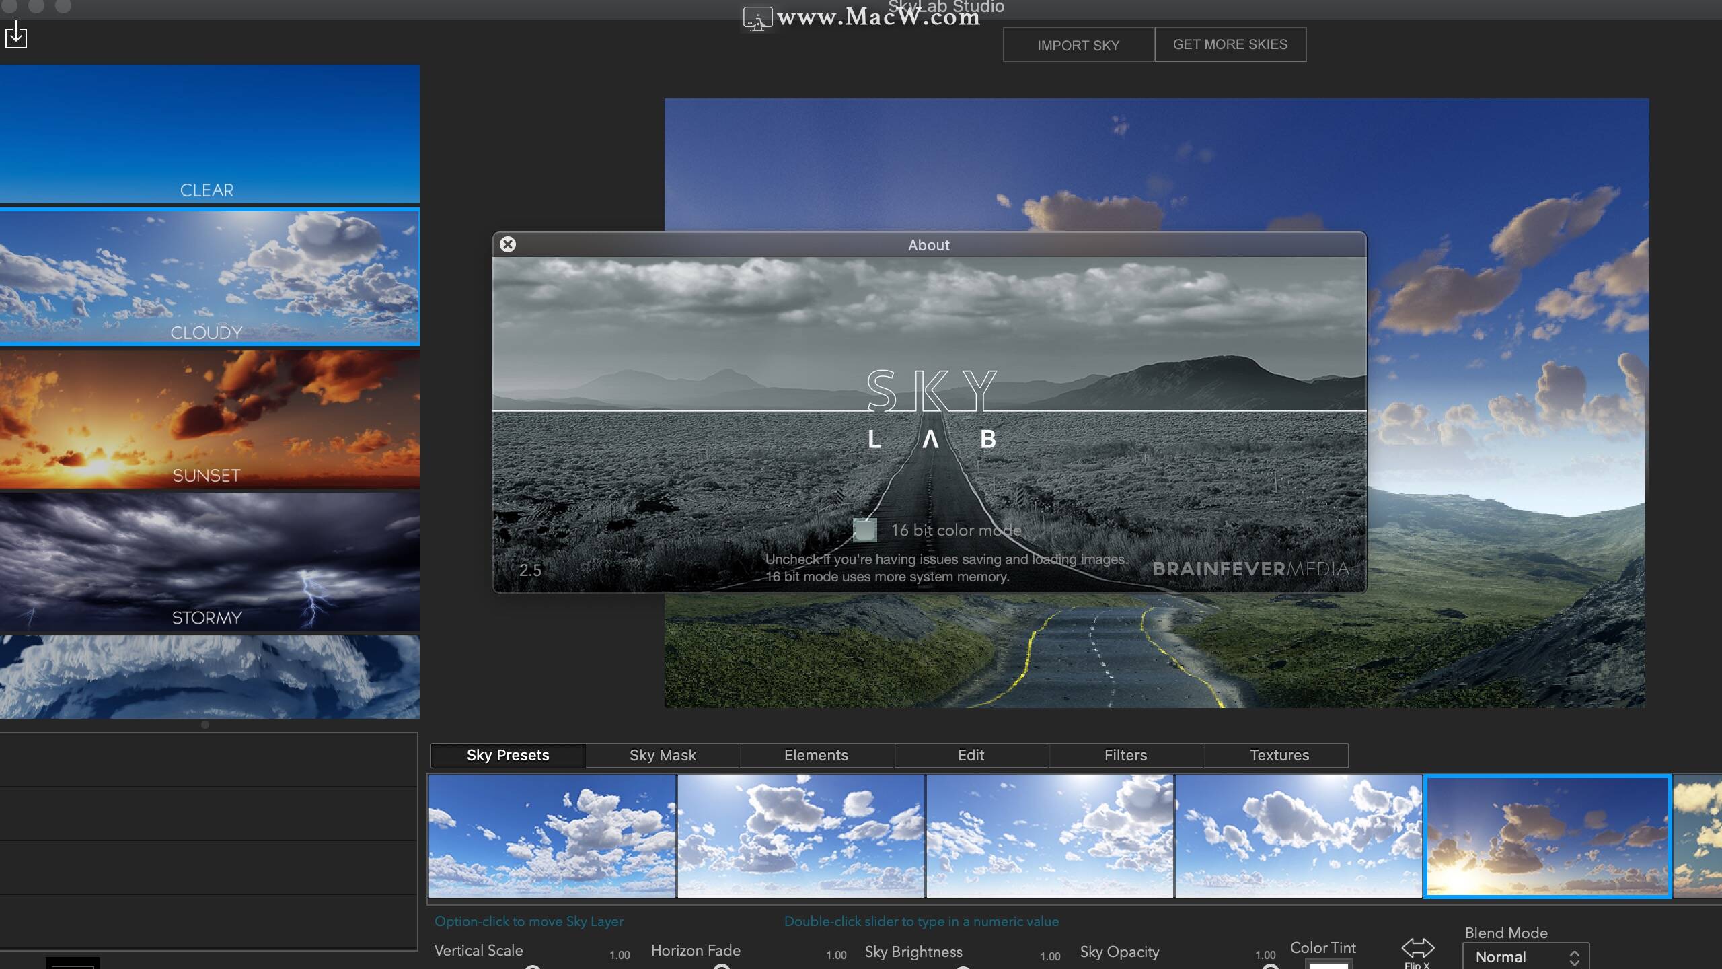Close the About dialog
The height and width of the screenshot is (969, 1722).
click(508, 244)
